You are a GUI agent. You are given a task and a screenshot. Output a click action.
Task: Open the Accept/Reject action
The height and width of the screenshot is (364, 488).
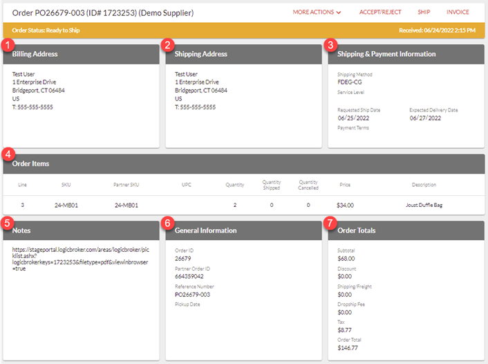click(381, 12)
